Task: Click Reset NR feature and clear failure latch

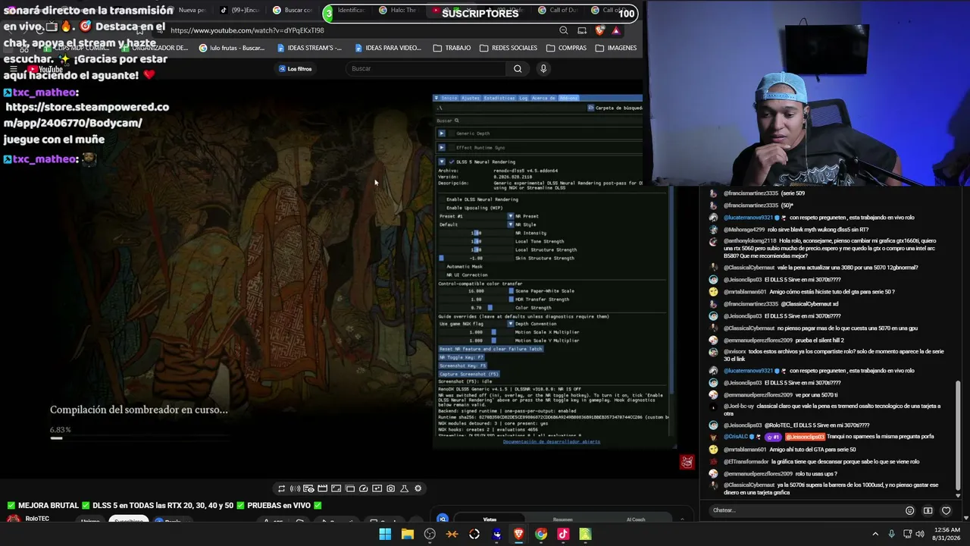Action: coord(490,349)
